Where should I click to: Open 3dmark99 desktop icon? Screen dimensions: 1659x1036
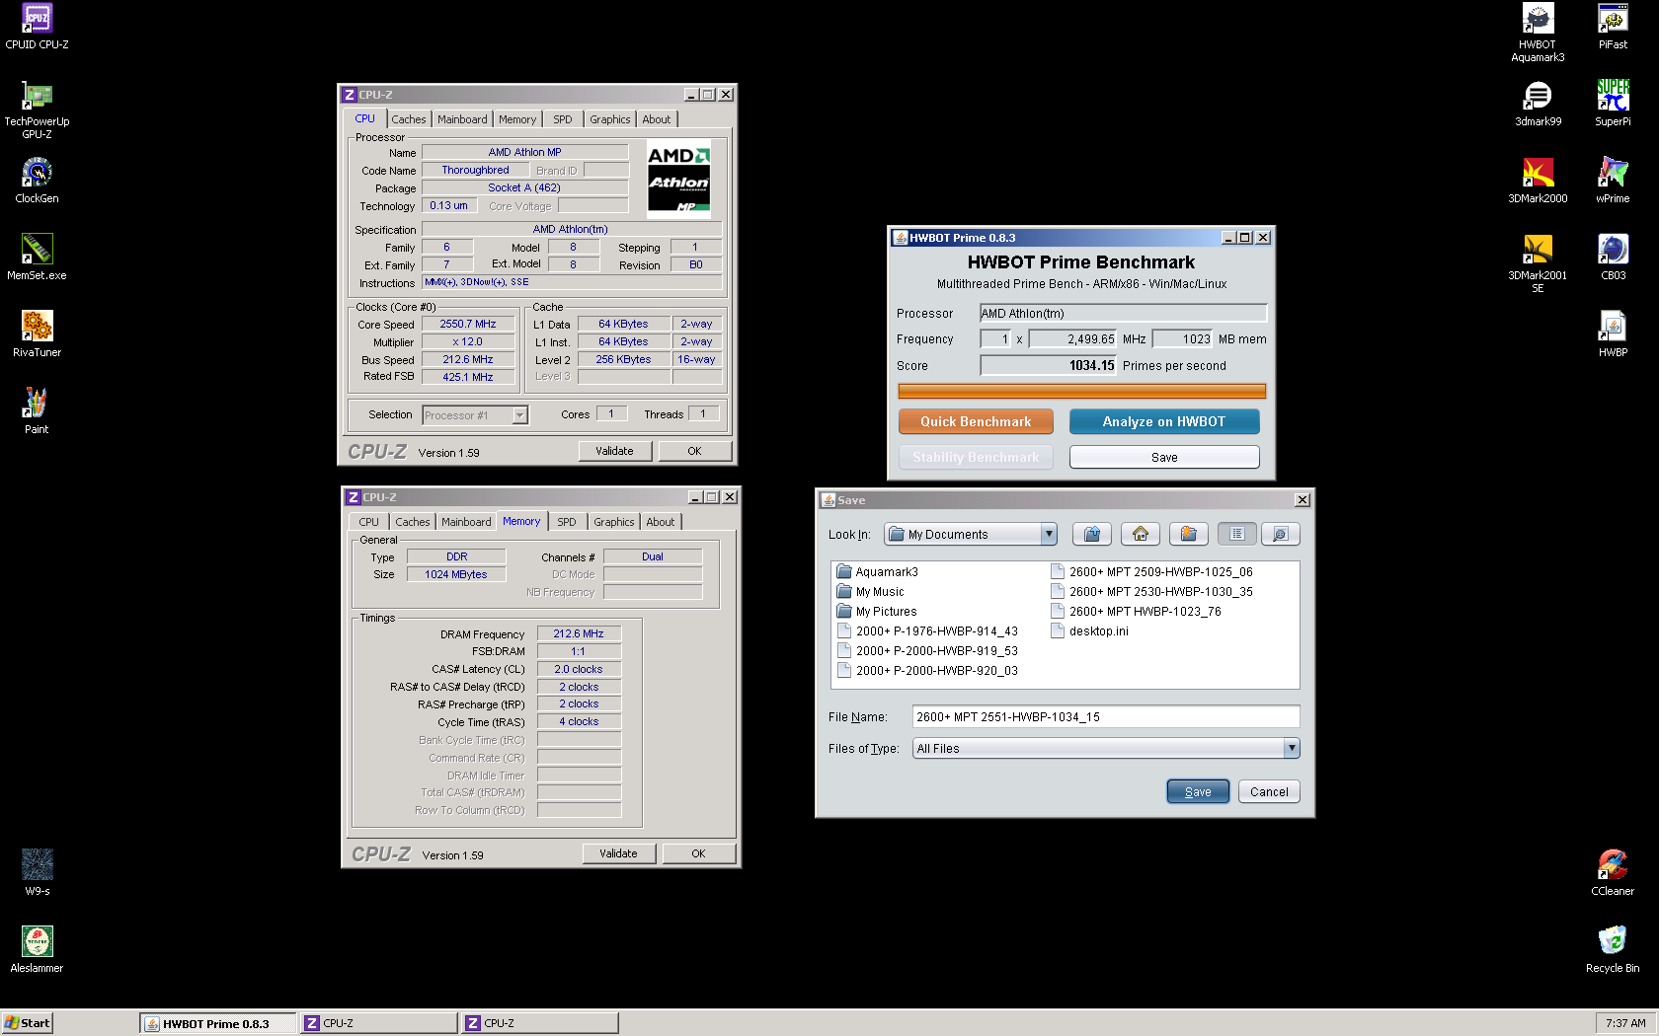pyautogui.click(x=1538, y=104)
